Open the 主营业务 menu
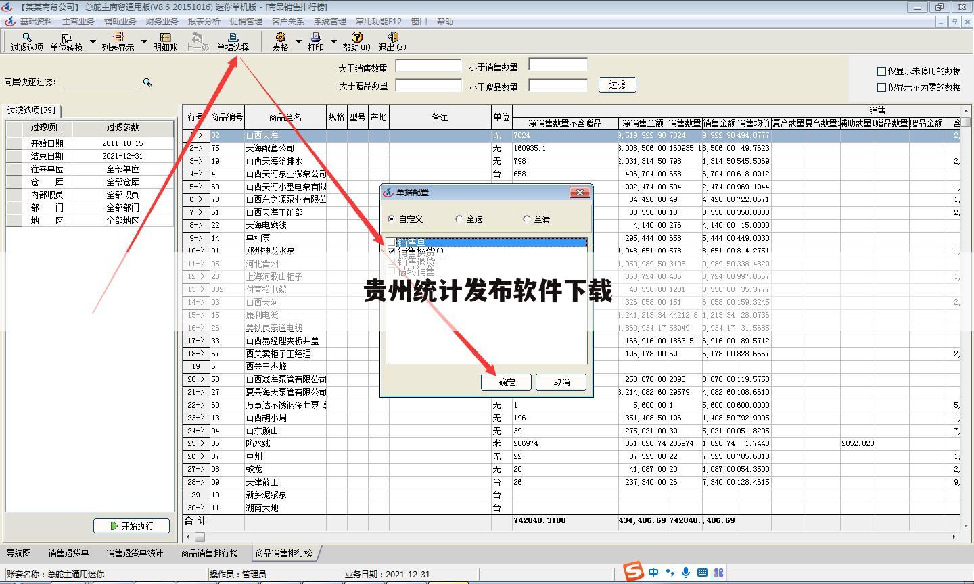Screen dimensions: 974x584 coord(78,22)
